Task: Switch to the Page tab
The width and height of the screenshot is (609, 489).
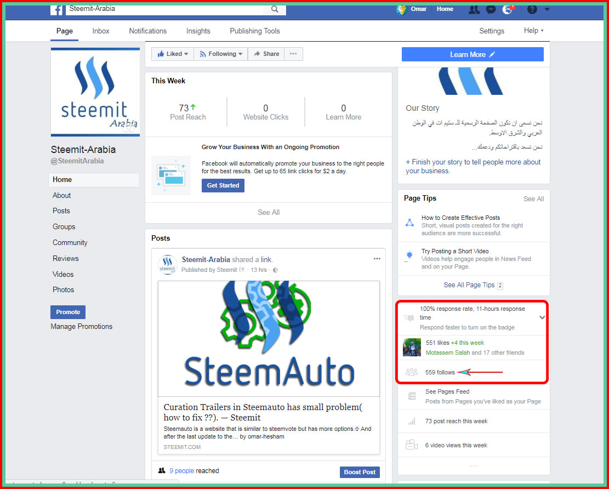Action: pyautogui.click(x=65, y=31)
